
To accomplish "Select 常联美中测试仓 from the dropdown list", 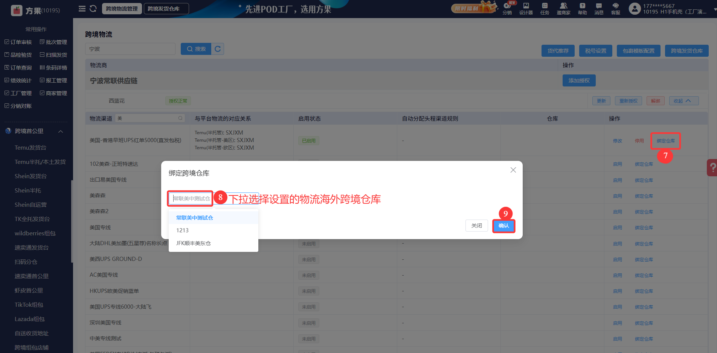I will tap(214, 218).
